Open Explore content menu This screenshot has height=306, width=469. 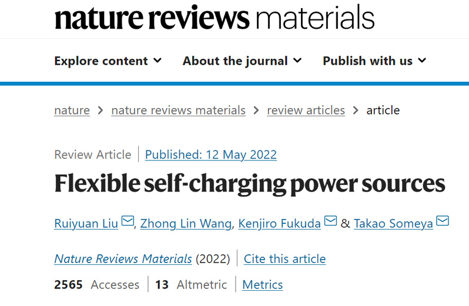(101, 60)
